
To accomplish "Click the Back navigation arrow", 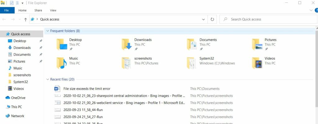I will pyautogui.click(x=4, y=19).
